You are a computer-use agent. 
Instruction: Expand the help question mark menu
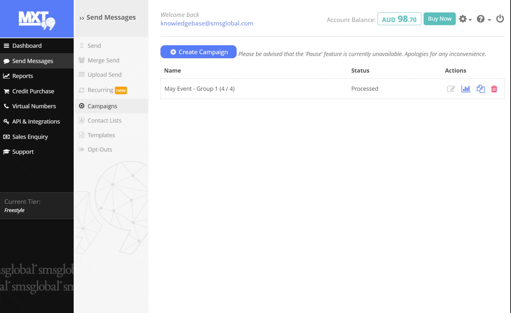pos(483,19)
